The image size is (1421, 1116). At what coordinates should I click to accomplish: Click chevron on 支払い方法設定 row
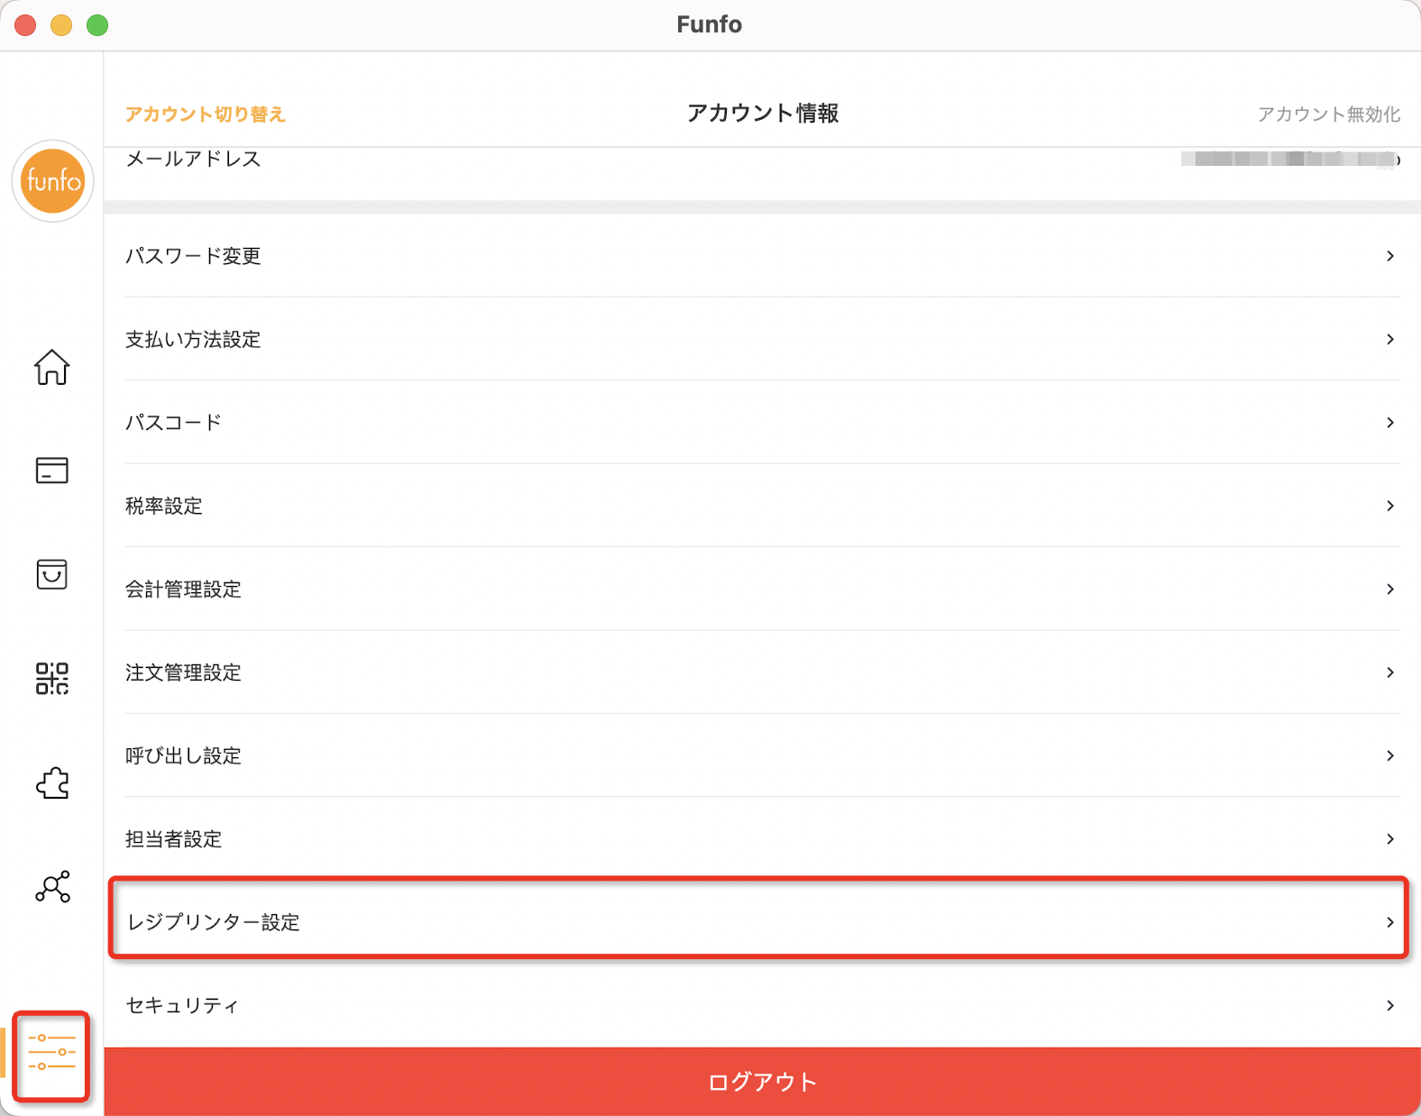1390,339
